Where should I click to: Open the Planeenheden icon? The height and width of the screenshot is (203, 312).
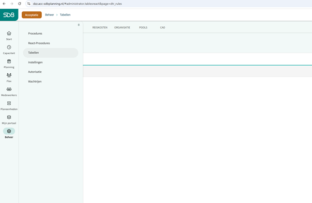pyautogui.click(x=9, y=103)
